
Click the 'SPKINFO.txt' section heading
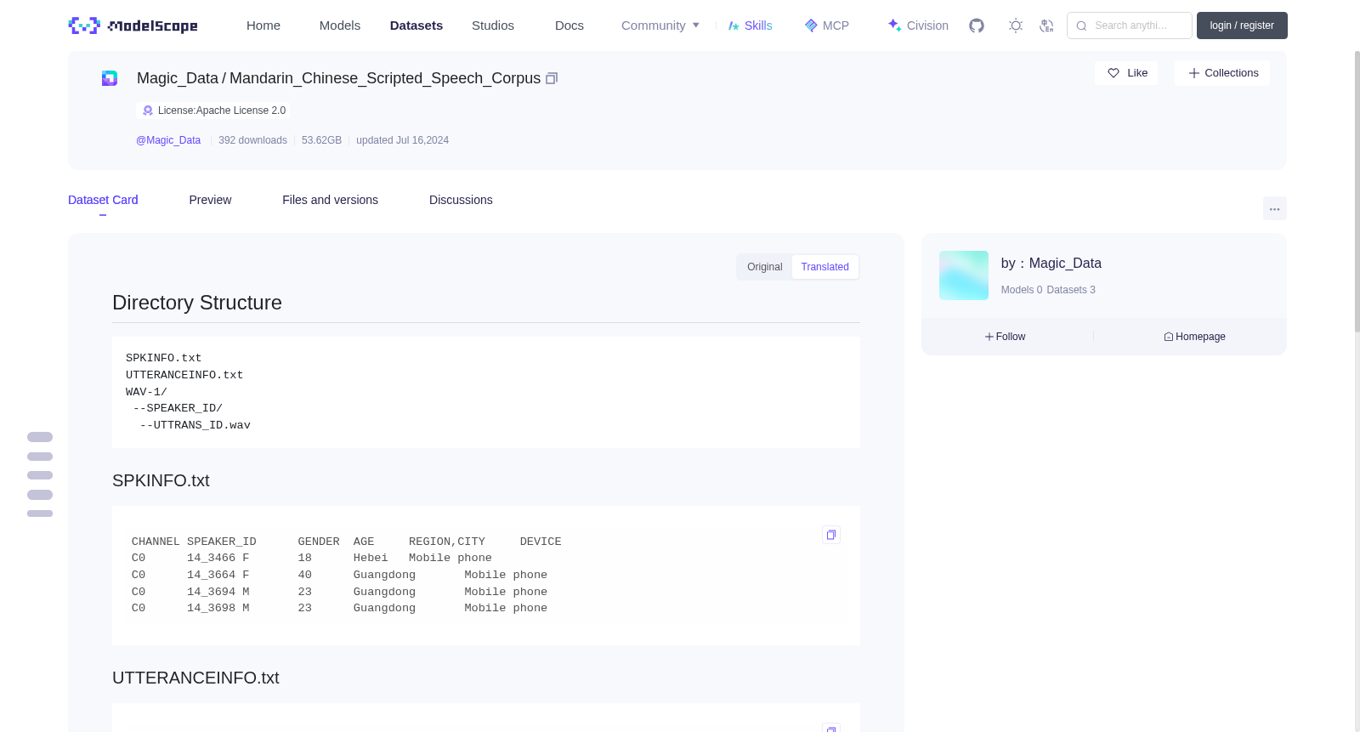coord(161,480)
